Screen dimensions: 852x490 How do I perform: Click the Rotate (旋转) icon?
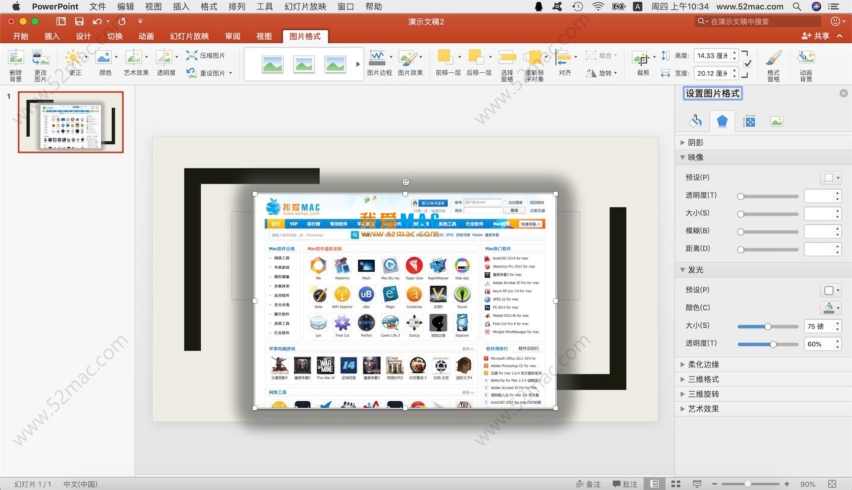(x=591, y=73)
